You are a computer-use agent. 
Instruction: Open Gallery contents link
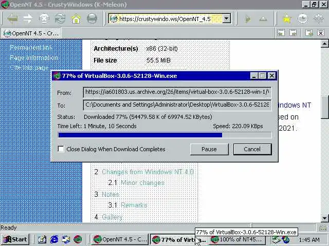pyautogui.click(x=112, y=217)
